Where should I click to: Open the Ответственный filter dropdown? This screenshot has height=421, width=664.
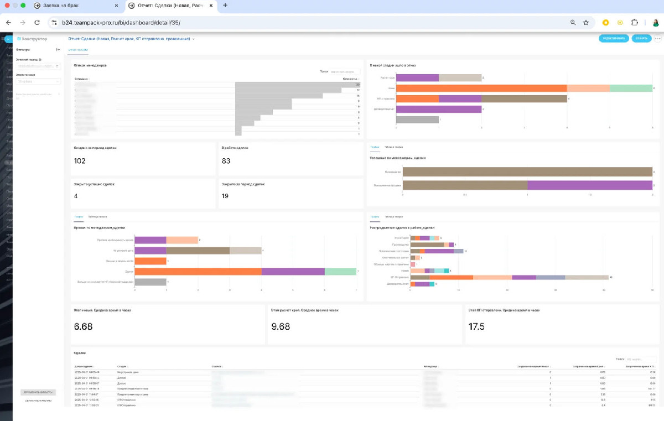point(38,81)
